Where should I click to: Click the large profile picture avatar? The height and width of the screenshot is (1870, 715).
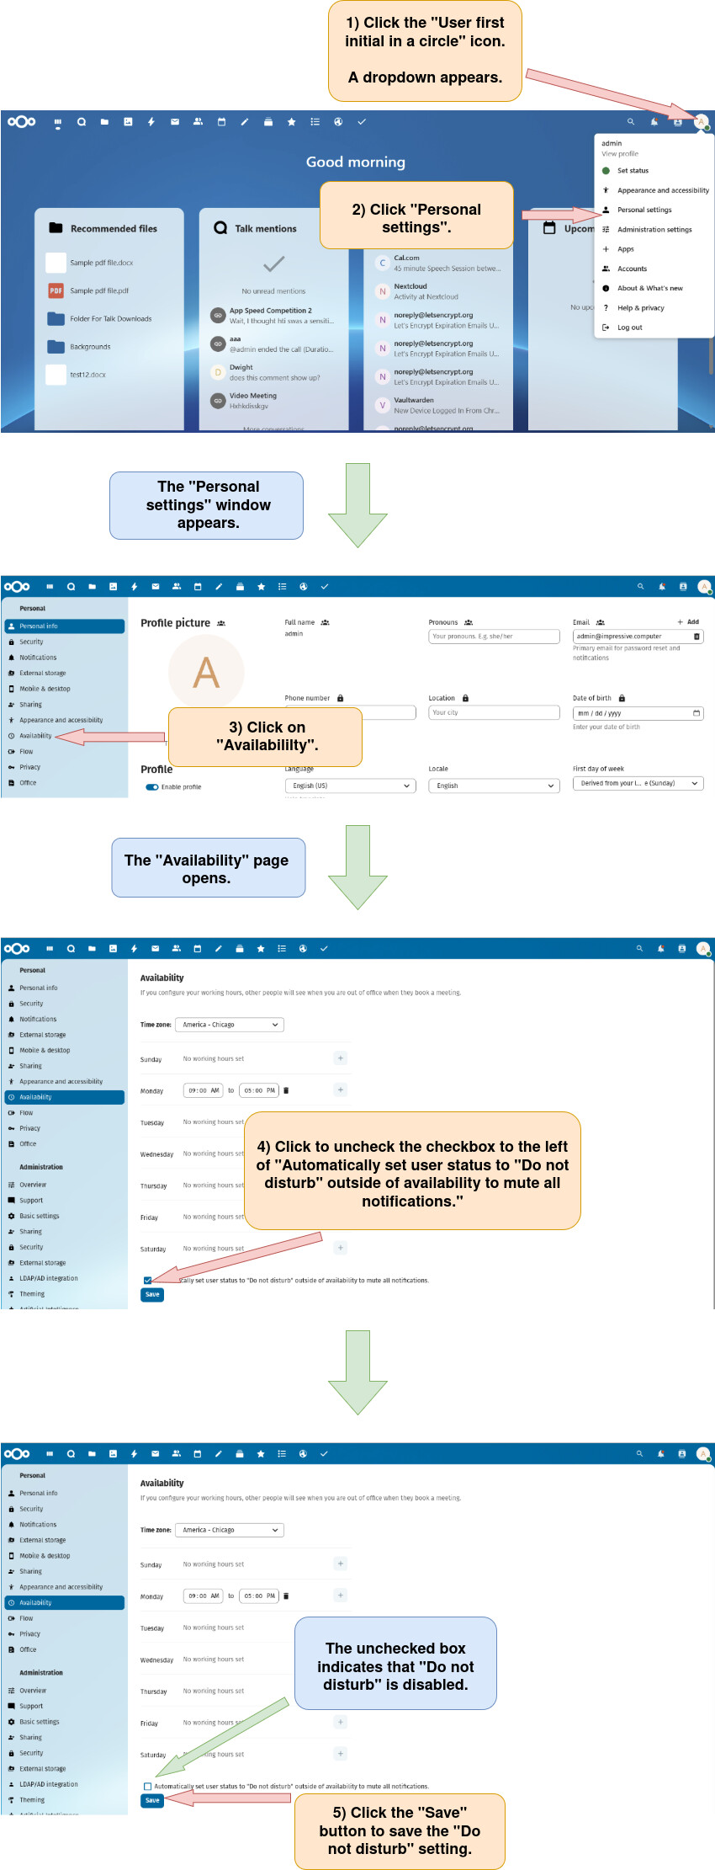click(206, 672)
